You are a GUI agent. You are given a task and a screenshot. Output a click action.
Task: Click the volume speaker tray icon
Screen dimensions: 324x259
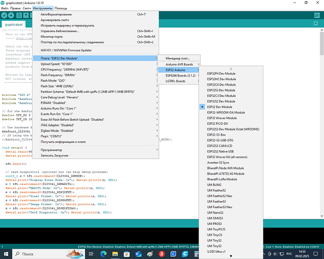coord(275,254)
